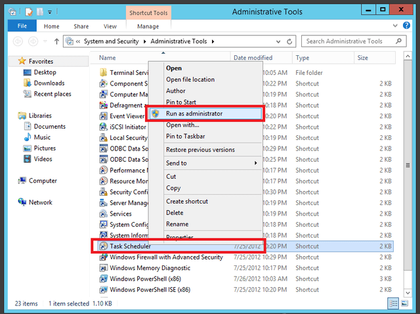Click the double chevron at address bar start
The height and width of the screenshot is (314, 420).
click(78, 41)
